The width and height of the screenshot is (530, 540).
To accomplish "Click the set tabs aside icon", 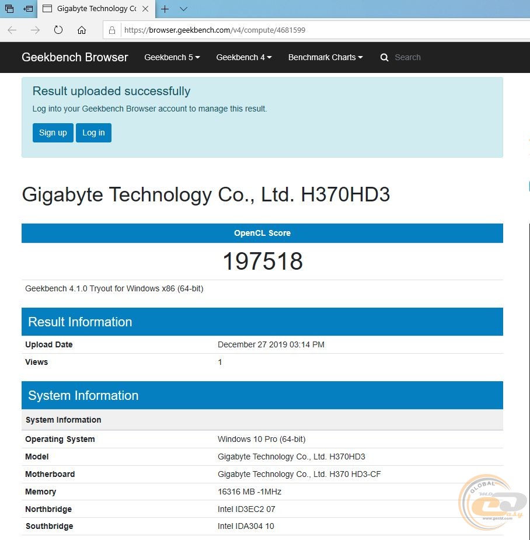I will click(x=28, y=9).
